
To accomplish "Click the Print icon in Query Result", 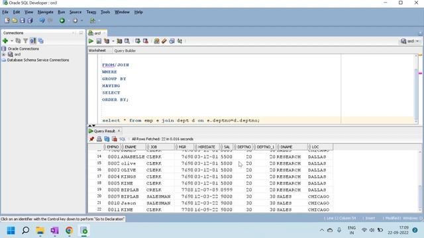I will tap(99, 139).
